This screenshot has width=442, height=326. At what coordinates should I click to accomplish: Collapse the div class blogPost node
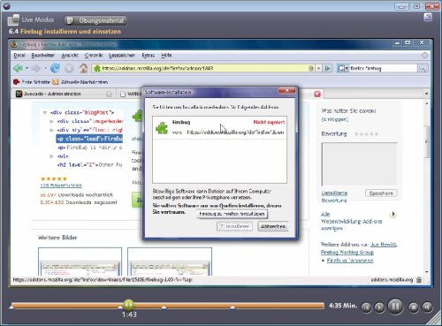coord(45,112)
